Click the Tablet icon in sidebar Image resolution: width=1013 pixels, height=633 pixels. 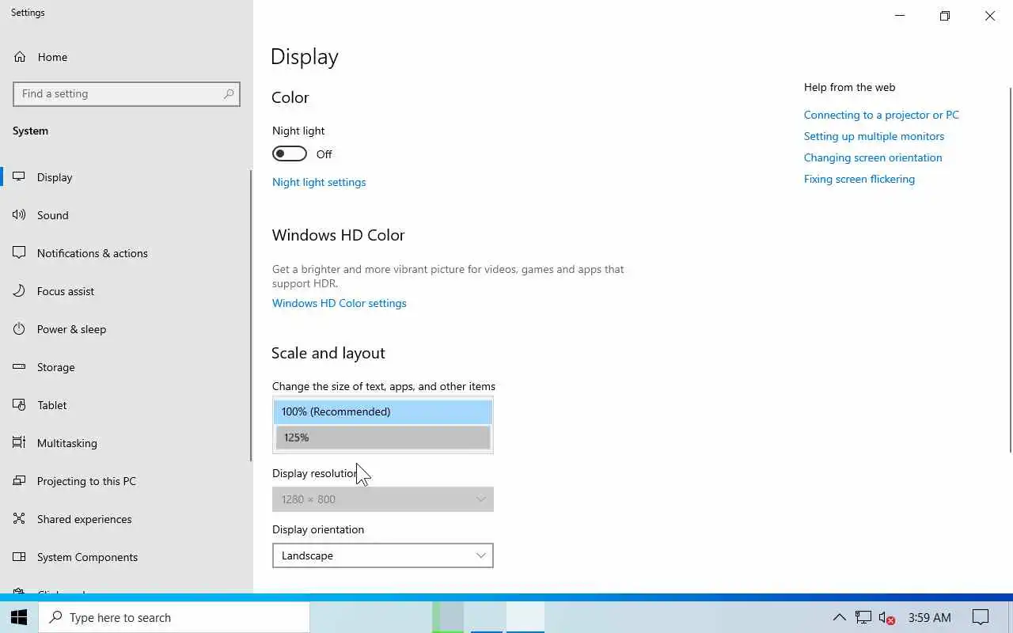pyautogui.click(x=20, y=405)
